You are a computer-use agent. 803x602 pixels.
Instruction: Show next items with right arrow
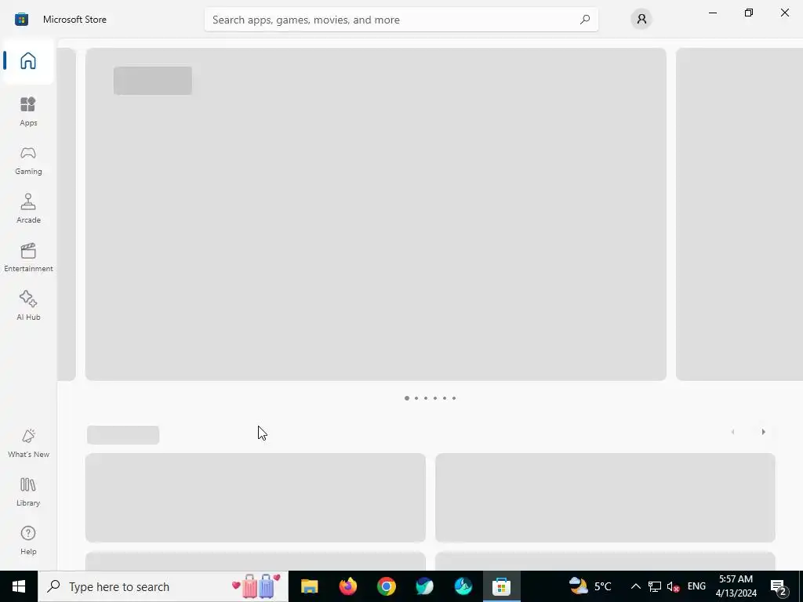click(763, 432)
